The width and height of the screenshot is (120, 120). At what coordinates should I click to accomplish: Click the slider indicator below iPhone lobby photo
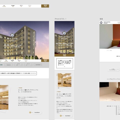[60, 88]
